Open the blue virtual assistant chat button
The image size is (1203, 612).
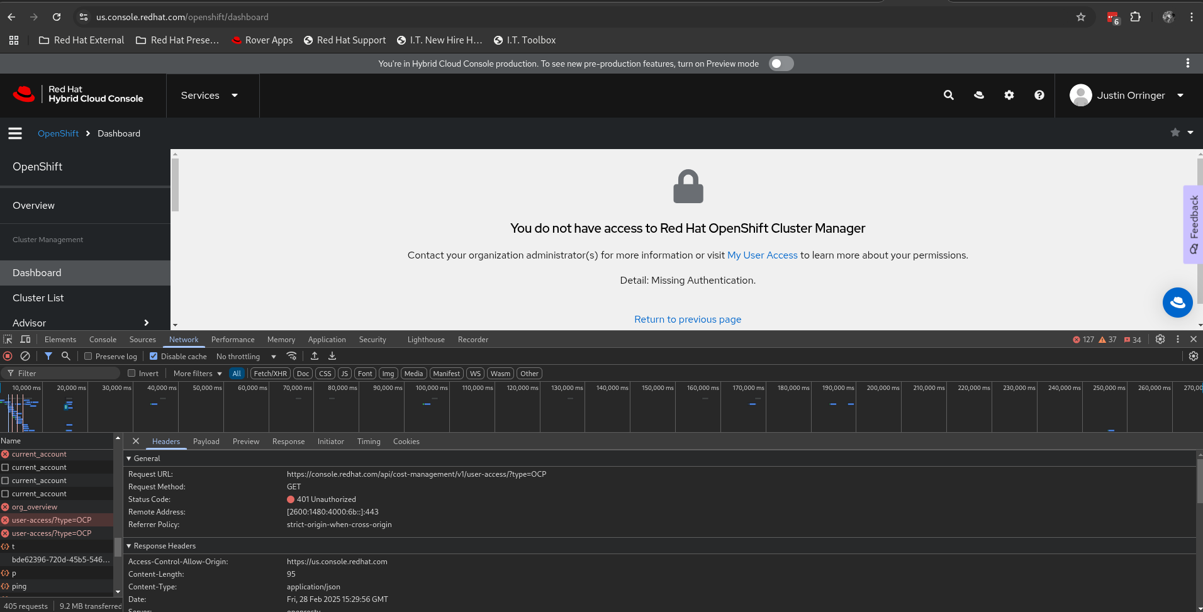pyautogui.click(x=1178, y=303)
